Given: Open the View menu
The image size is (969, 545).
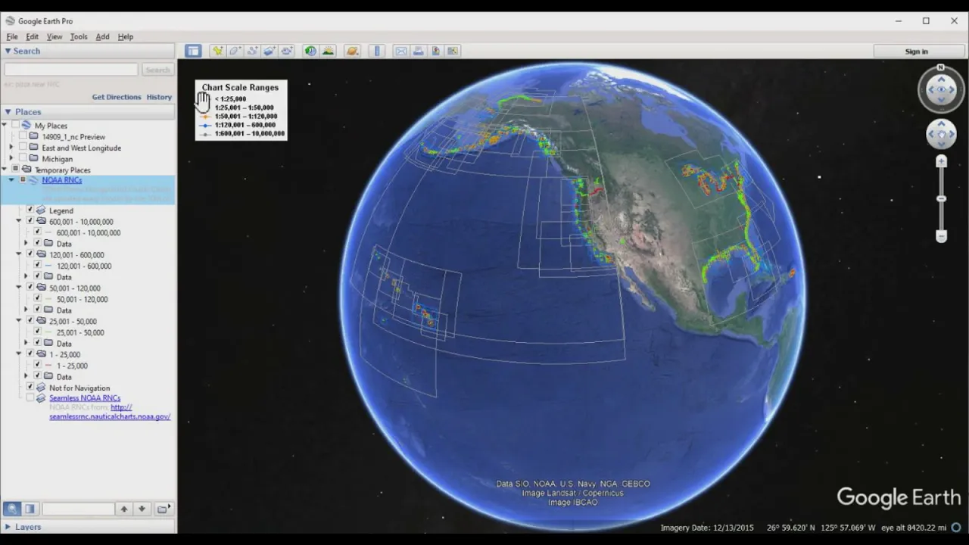Looking at the screenshot, I should tap(55, 36).
